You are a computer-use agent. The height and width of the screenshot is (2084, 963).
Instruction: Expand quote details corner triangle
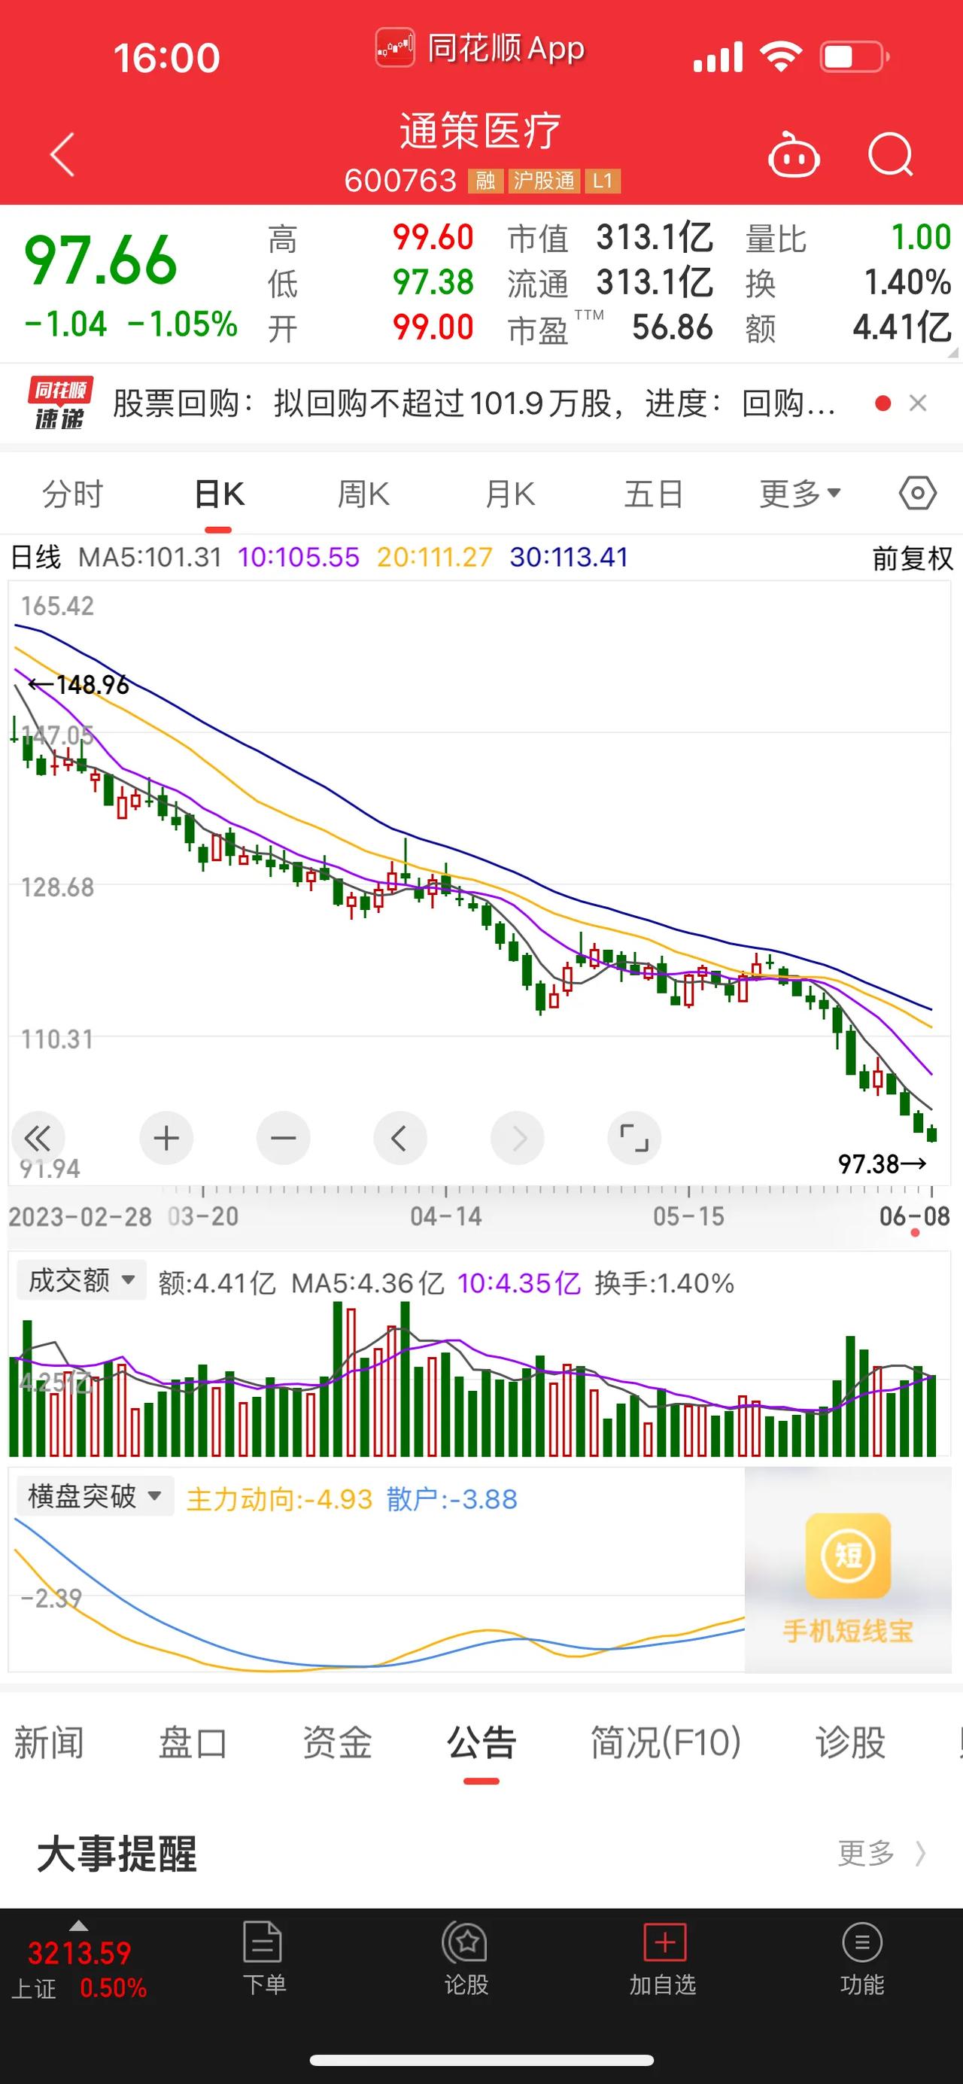point(952,353)
